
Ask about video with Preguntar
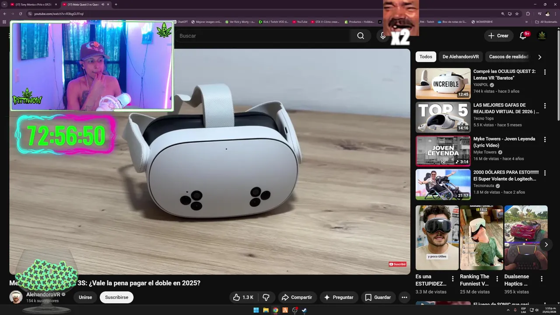click(x=339, y=297)
